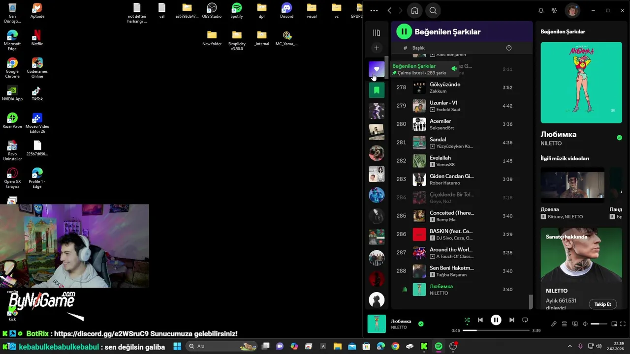This screenshot has width=630, height=354.
Task: Select track Gökyüzünde by Zakkum
Action: click(461, 88)
